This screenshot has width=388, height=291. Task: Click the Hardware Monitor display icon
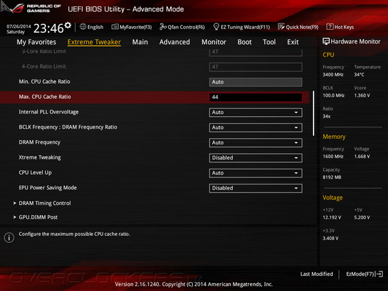click(326, 41)
